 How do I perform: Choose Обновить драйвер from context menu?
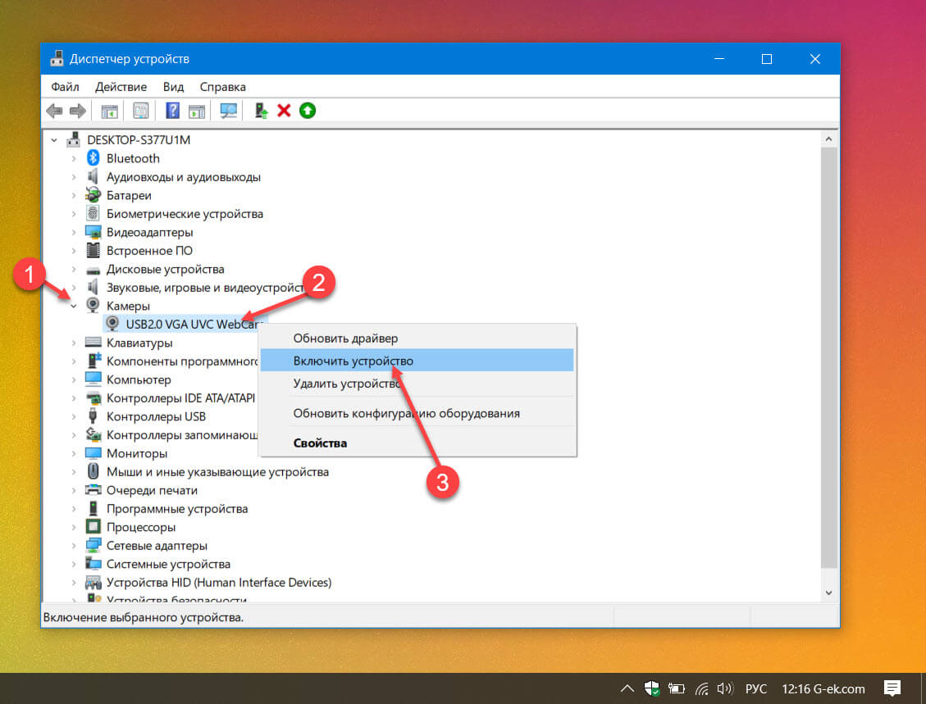point(417,338)
